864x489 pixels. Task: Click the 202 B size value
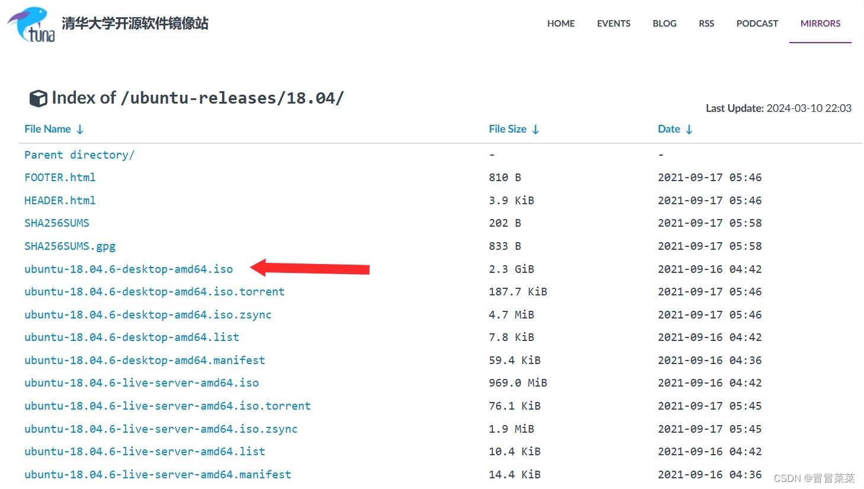(x=505, y=223)
